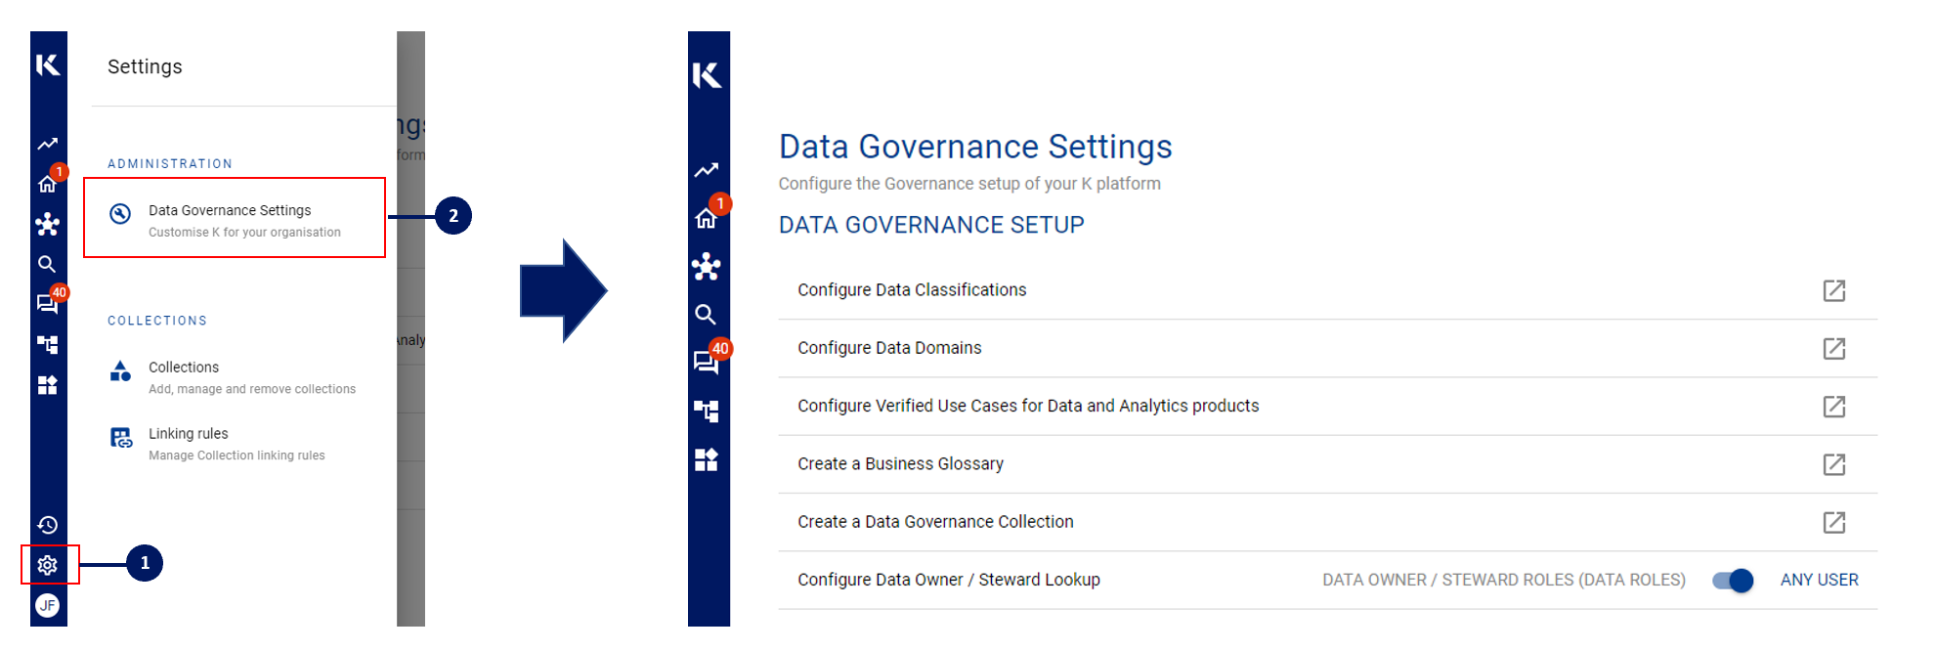Open Settings gear in left sidebar
This screenshot has width=1935, height=651.
pos(47,565)
